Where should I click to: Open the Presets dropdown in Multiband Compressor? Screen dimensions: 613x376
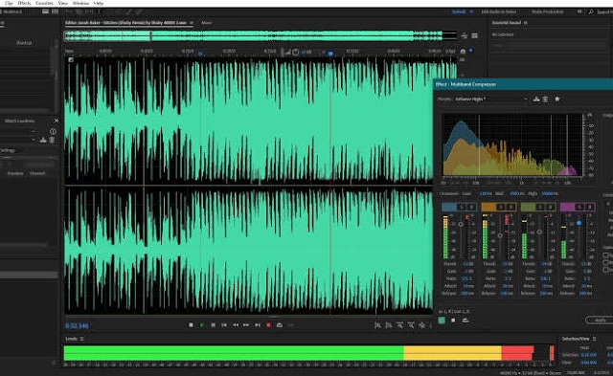coord(491,100)
